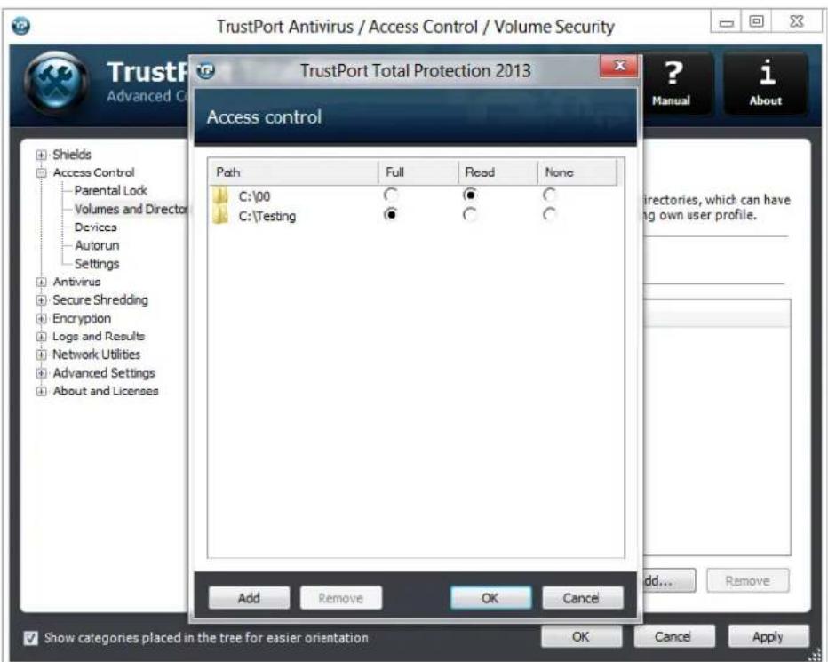Image resolution: width=828 pixels, height=662 pixels.
Task: Click Apply in the main window
Action: [x=768, y=636]
